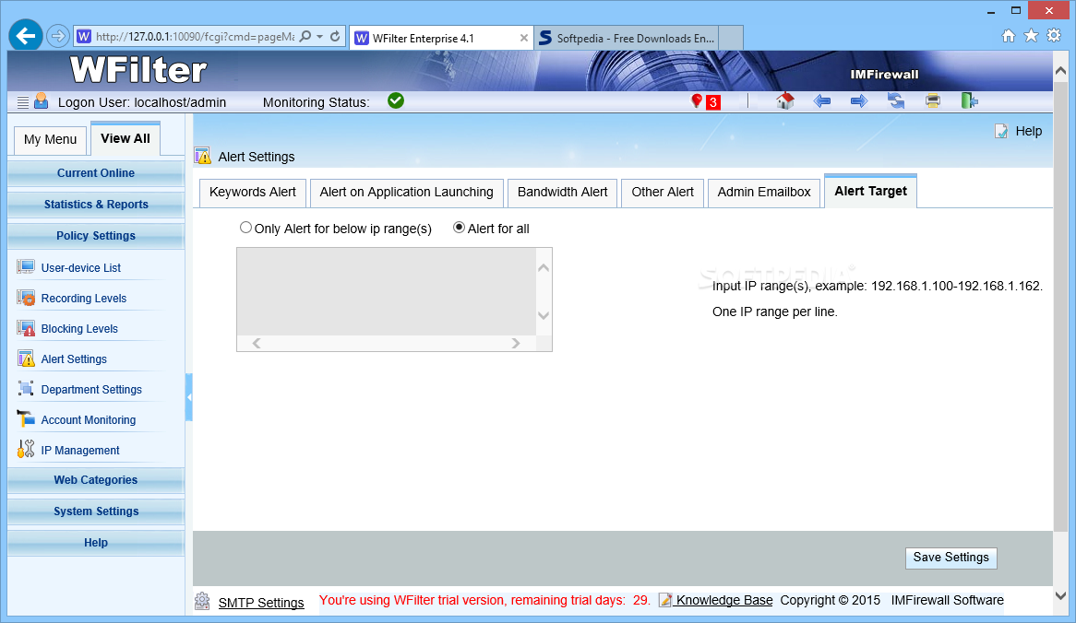1076x623 pixels.
Task: Open the browser Favorites star icon
Action: 1031,36
